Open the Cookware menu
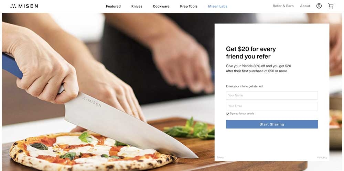Image resolution: width=344 pixels, height=171 pixels. [161, 7]
